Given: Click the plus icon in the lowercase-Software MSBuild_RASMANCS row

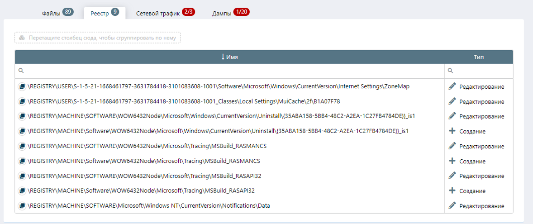Looking at the screenshot, I should coord(452,161).
